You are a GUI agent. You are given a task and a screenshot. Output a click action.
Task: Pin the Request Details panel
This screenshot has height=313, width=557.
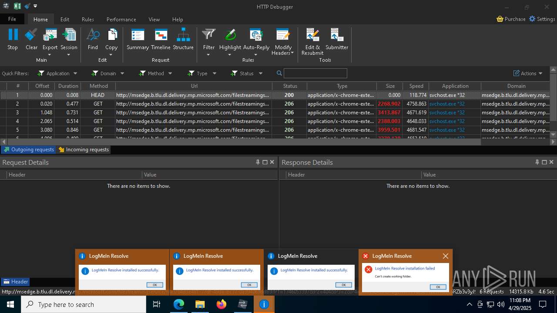(x=258, y=162)
